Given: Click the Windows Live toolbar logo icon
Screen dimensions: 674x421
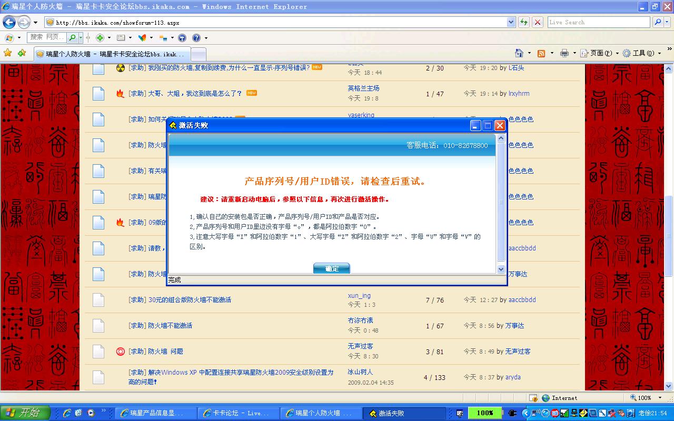Looking at the screenshot, I should point(9,38).
